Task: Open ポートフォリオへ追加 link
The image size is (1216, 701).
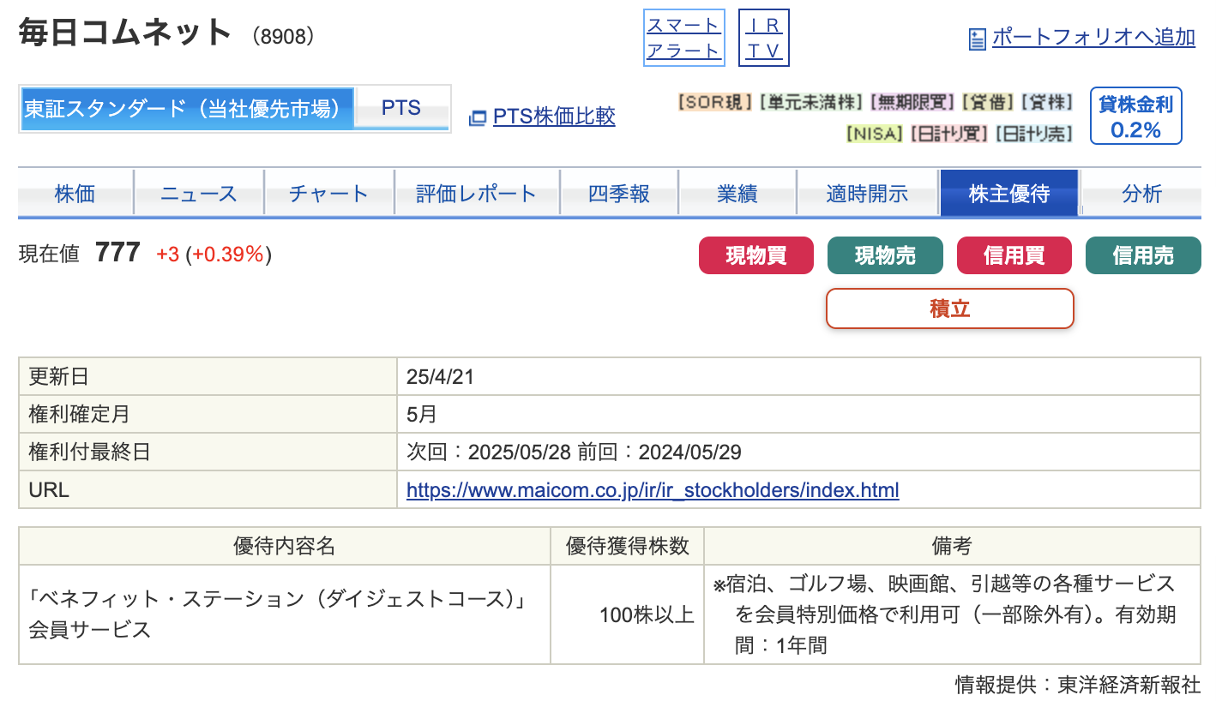Action: 1093,38
